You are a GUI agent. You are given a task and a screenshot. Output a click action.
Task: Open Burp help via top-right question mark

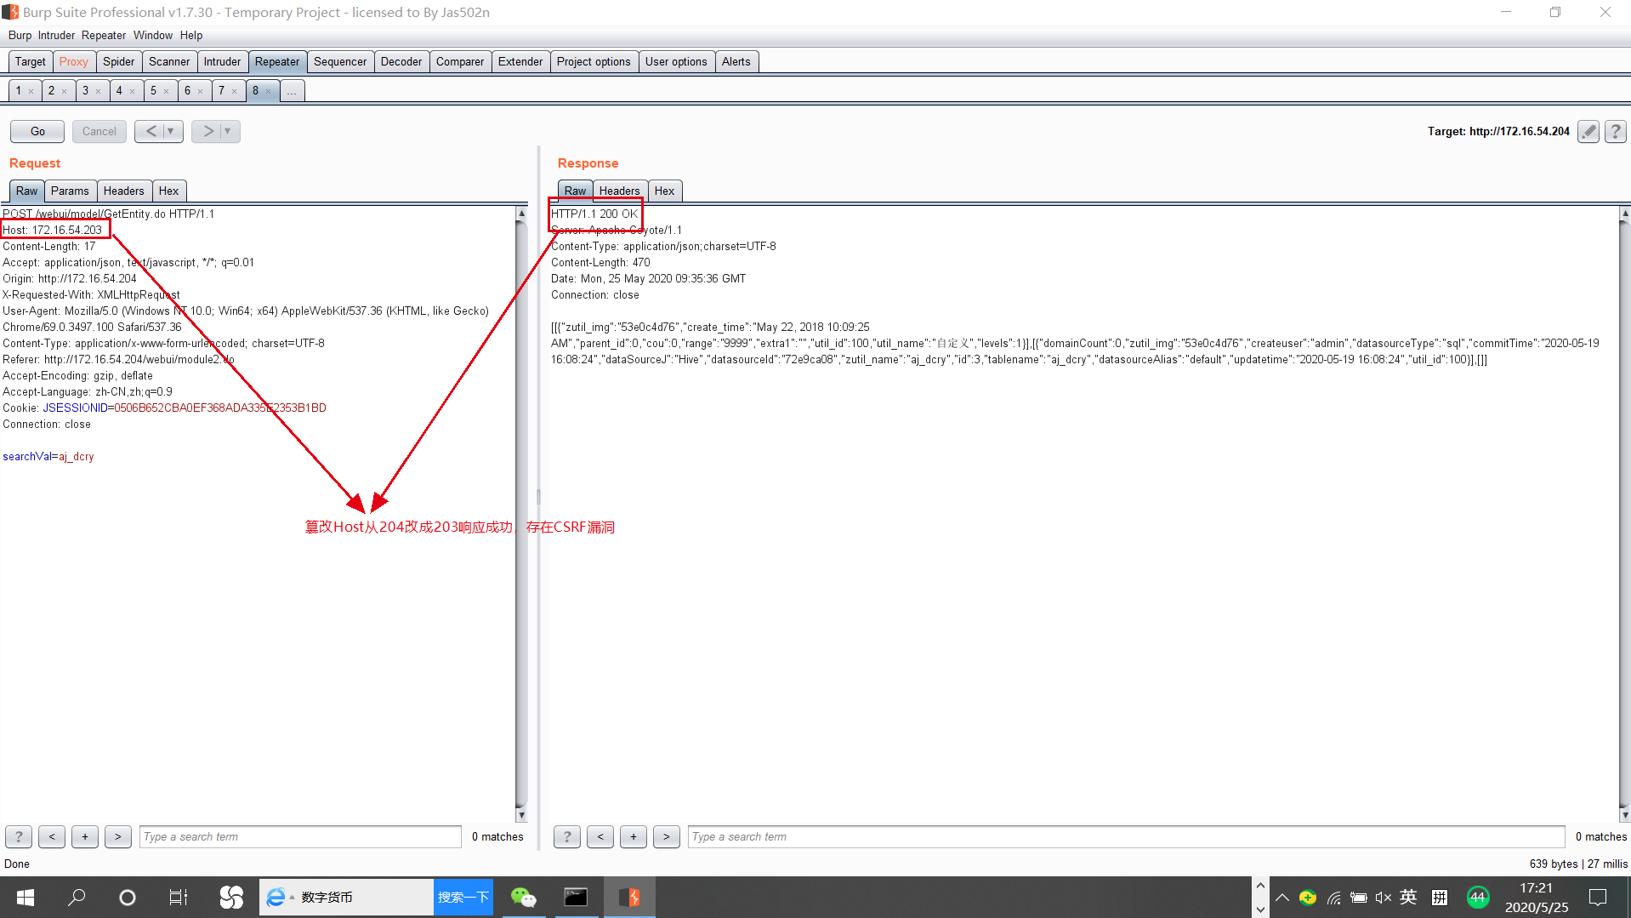pos(1615,131)
